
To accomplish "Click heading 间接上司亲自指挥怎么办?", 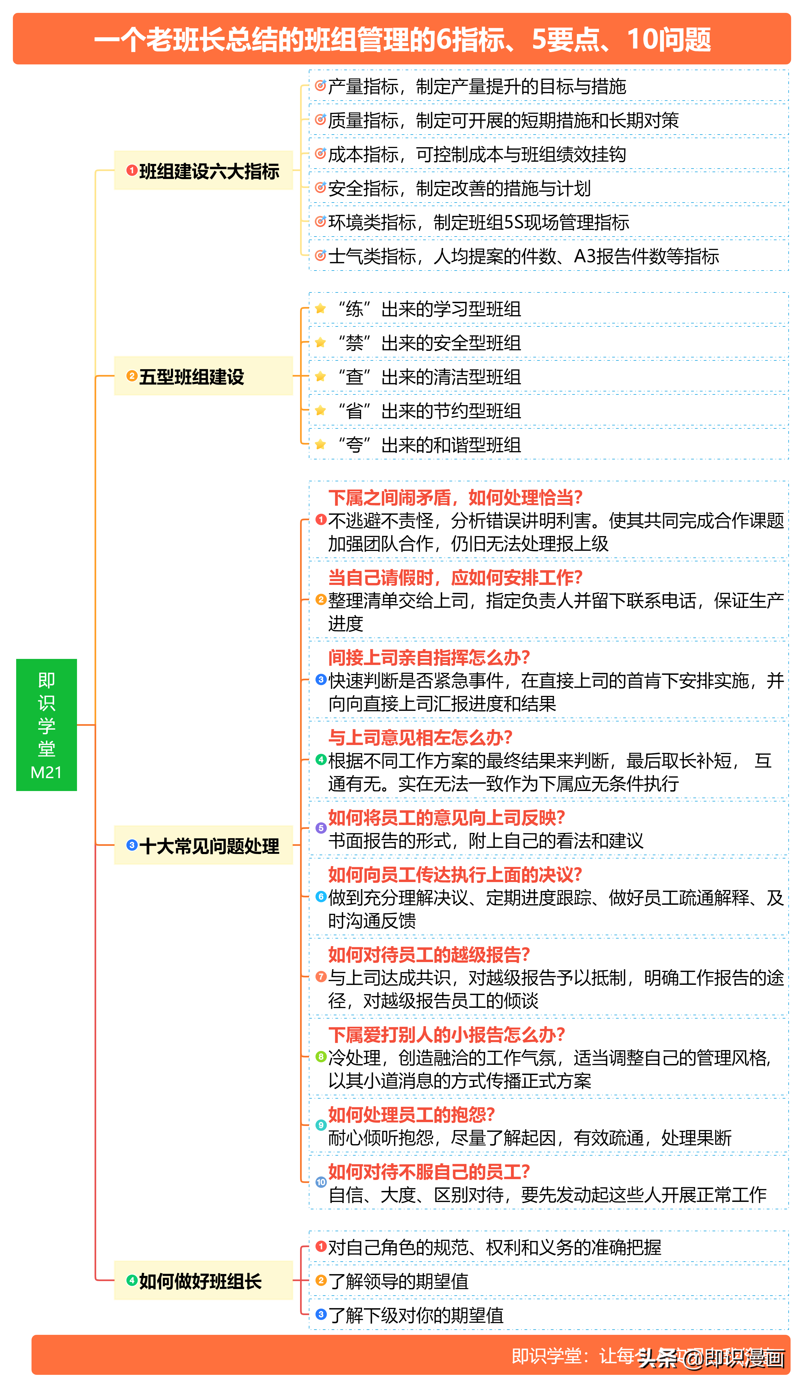I will coord(428,658).
